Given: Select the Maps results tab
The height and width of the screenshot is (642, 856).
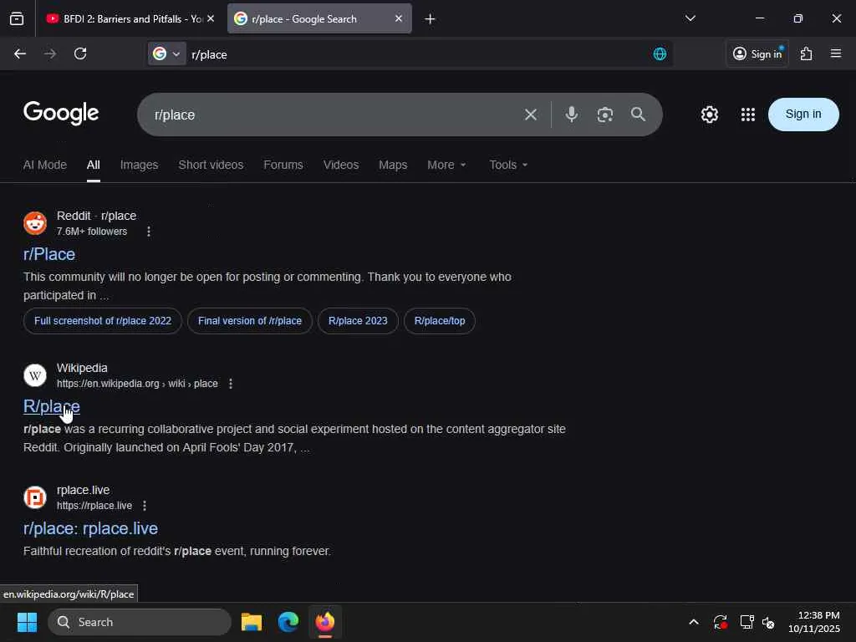Looking at the screenshot, I should pyautogui.click(x=393, y=165).
